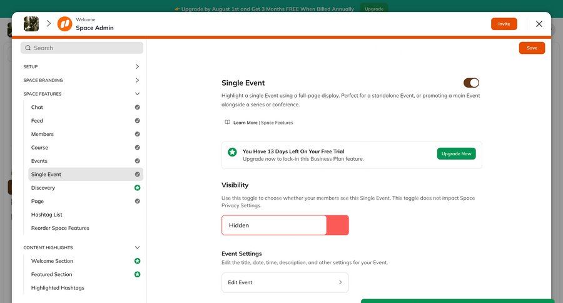Open Members in the sidebar
The image size is (563, 303).
click(43, 134)
